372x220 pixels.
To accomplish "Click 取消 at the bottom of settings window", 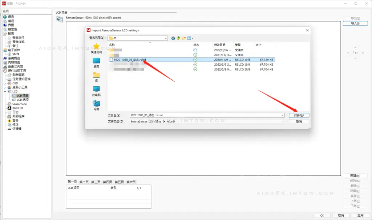I will (x=341, y=216).
